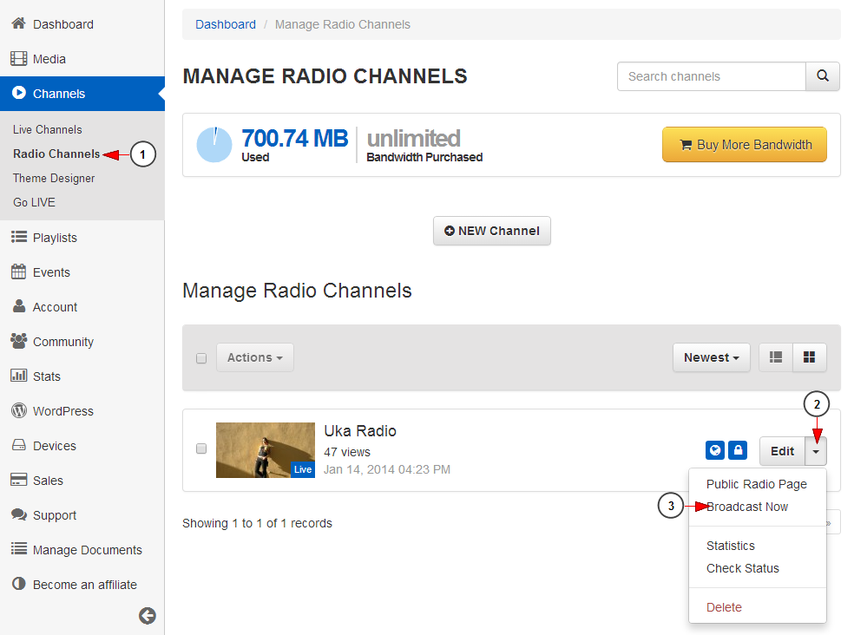Viewport: 854px width, 635px height.
Task: Switch to list view layout icon
Action: [x=776, y=357]
